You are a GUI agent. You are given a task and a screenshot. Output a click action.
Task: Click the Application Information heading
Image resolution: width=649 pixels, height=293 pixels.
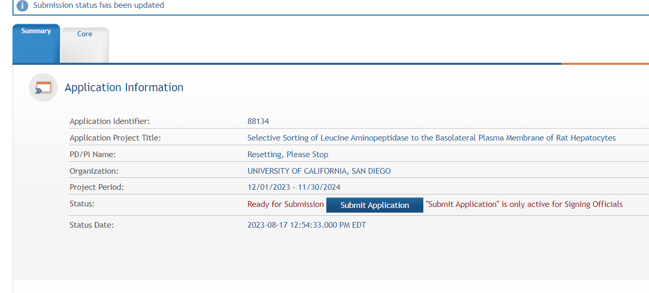click(124, 88)
